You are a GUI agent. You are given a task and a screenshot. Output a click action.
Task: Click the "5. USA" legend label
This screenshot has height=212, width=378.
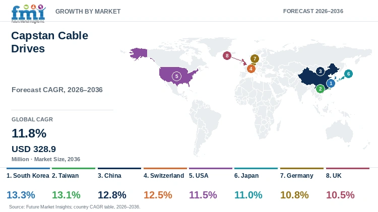[x=199, y=176]
